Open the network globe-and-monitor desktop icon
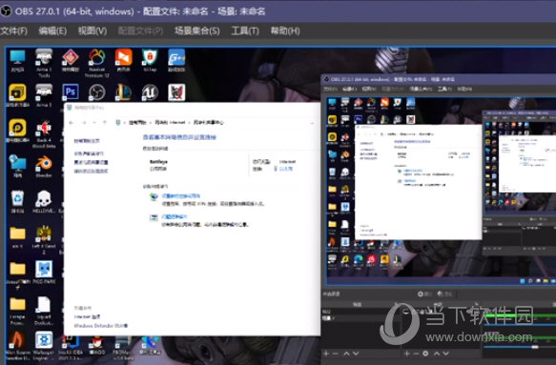 coord(17,167)
